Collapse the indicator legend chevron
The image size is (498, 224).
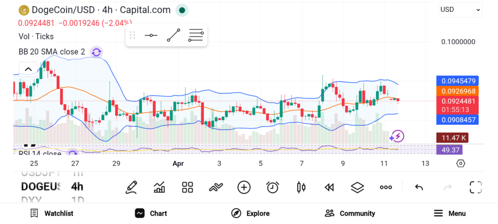click(x=28, y=69)
